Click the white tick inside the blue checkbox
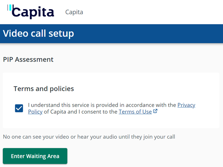Screen dimensions: 223x167 (x=19, y=108)
